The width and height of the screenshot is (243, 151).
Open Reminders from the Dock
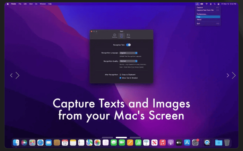coord(81,142)
